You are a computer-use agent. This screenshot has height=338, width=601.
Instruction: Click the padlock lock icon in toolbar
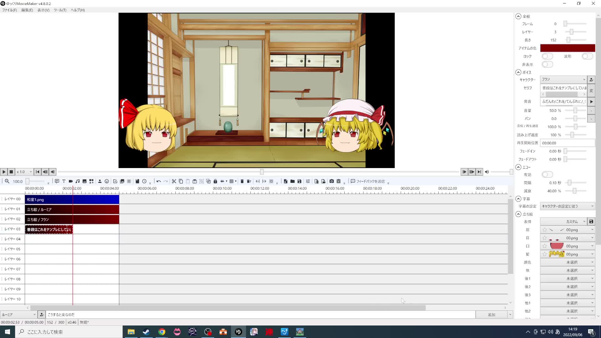click(x=215, y=181)
